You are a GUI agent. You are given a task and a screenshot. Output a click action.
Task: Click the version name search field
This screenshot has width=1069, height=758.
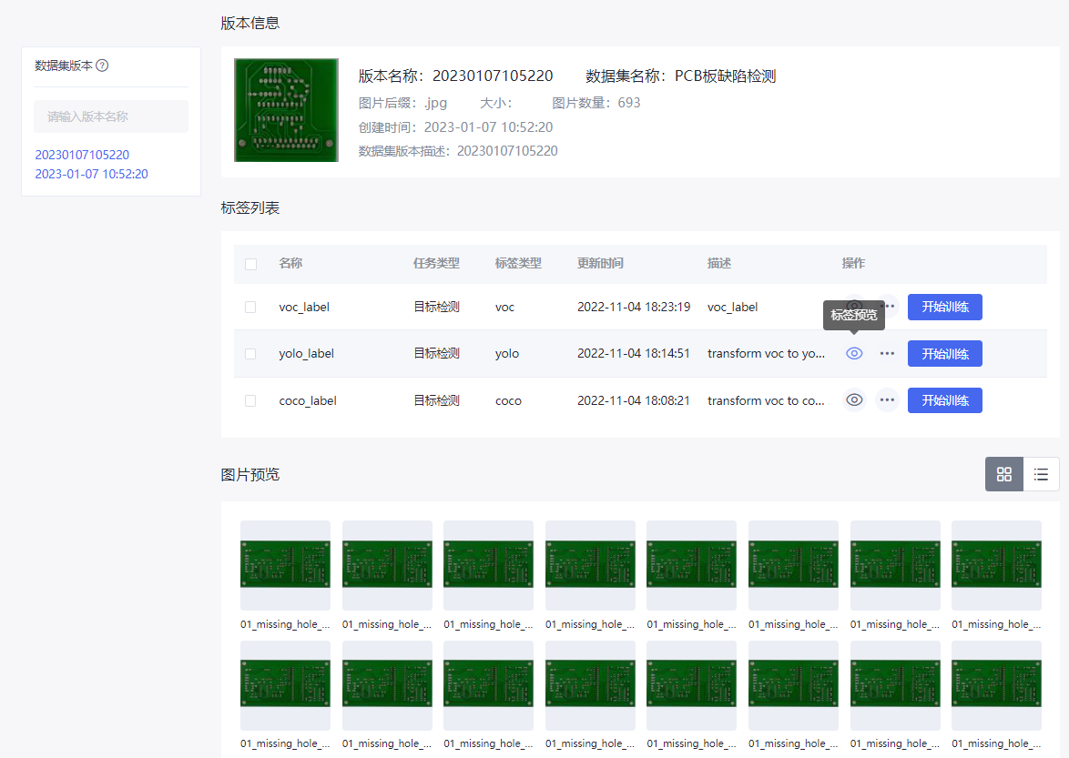[111, 116]
